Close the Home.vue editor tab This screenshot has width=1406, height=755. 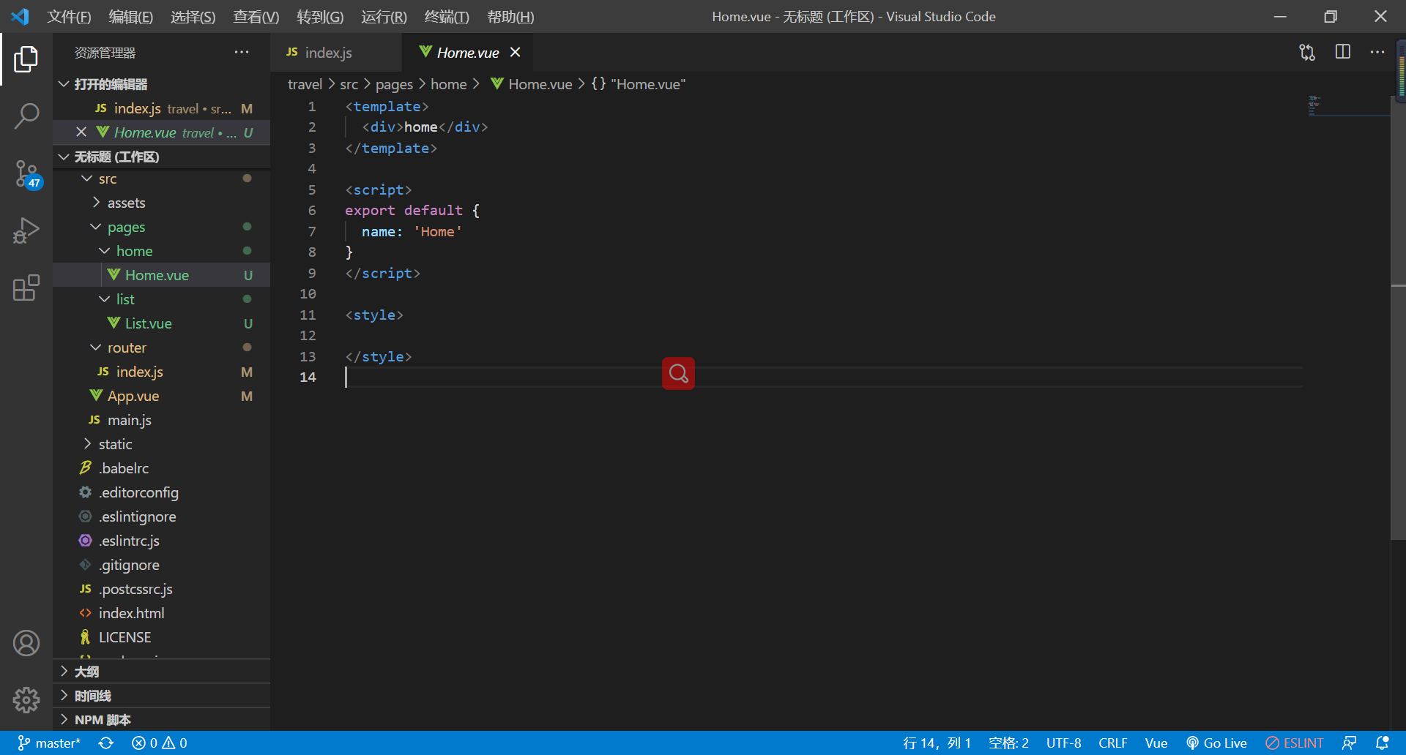coord(516,53)
